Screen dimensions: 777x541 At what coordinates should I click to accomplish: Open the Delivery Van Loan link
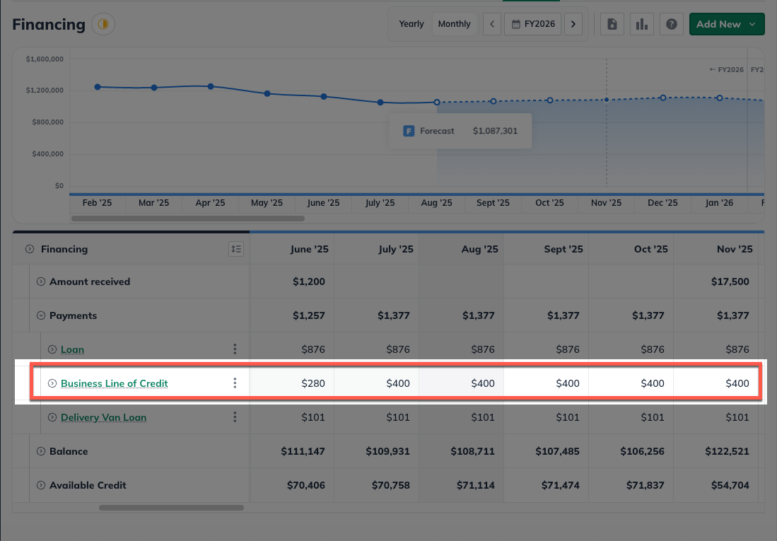point(103,417)
